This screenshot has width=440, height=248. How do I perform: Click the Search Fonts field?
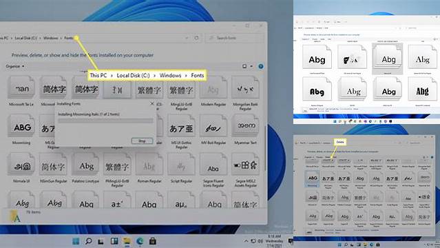(x=235, y=38)
